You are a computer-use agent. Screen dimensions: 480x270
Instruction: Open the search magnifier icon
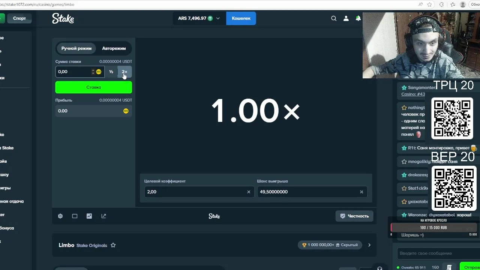(x=334, y=18)
